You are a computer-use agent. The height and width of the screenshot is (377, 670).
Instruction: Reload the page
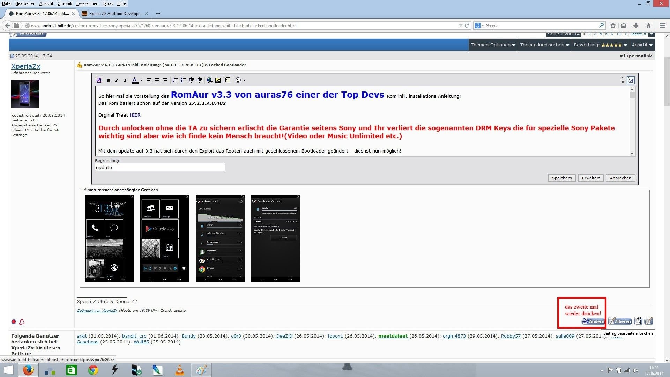click(x=467, y=25)
